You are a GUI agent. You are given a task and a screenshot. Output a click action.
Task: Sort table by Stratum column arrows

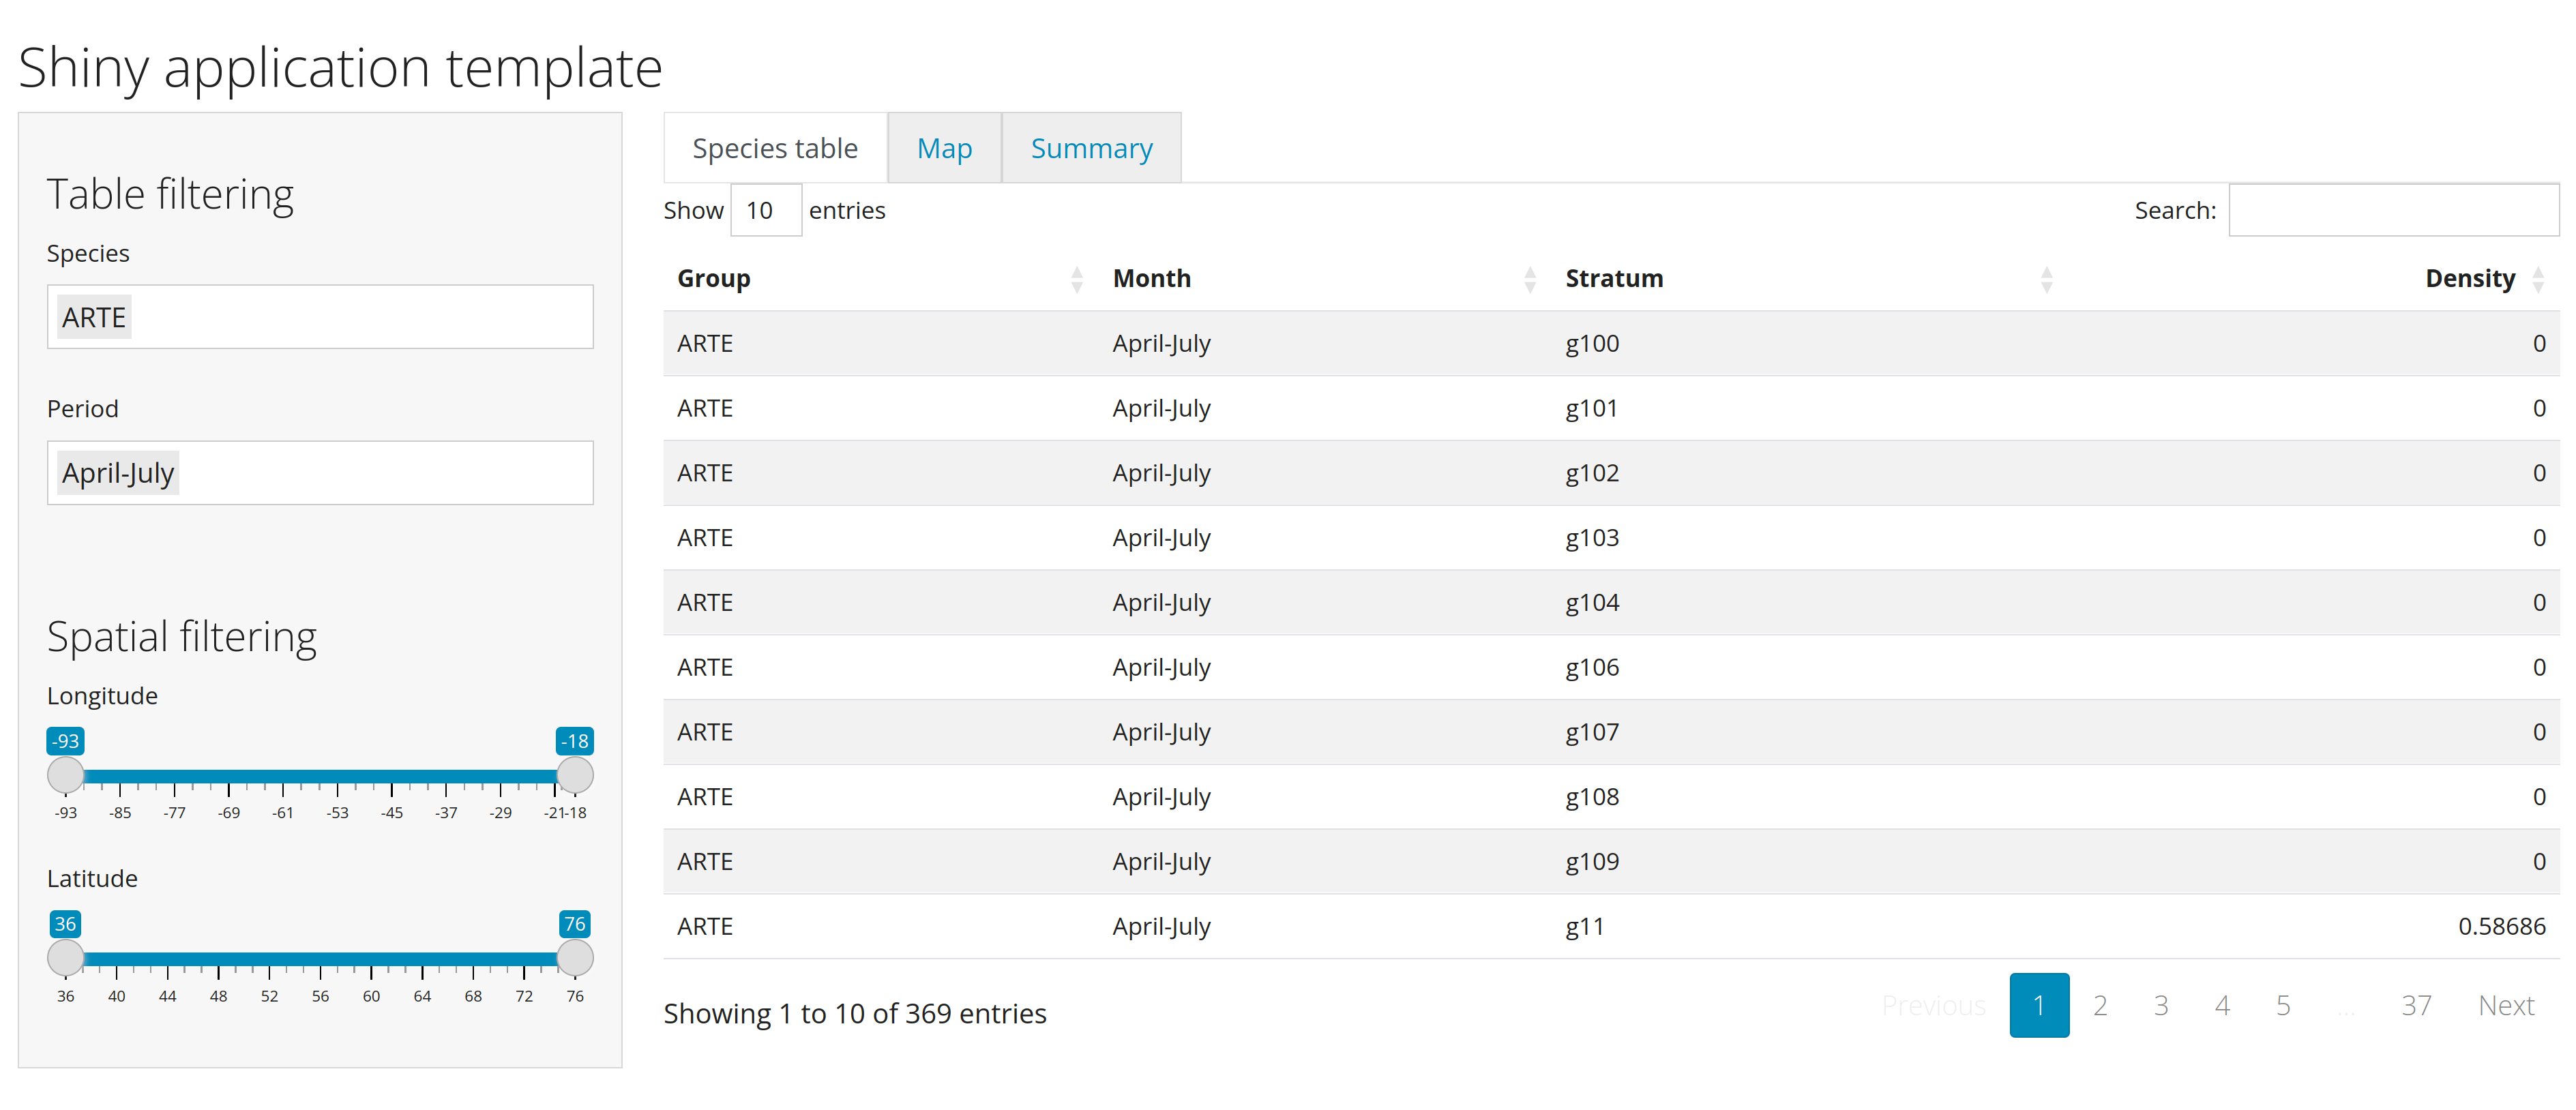coord(2046,279)
